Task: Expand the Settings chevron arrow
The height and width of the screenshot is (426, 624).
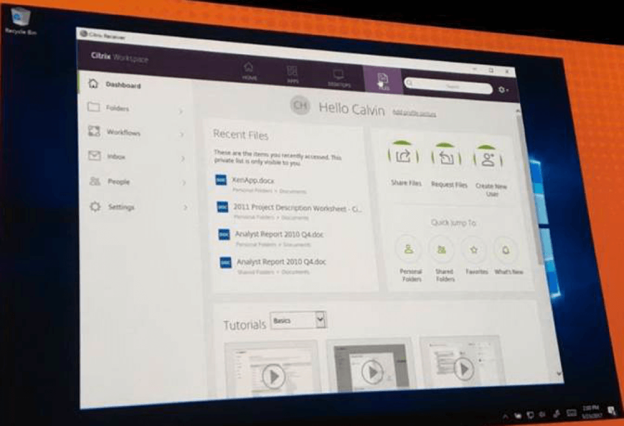Action: click(185, 207)
